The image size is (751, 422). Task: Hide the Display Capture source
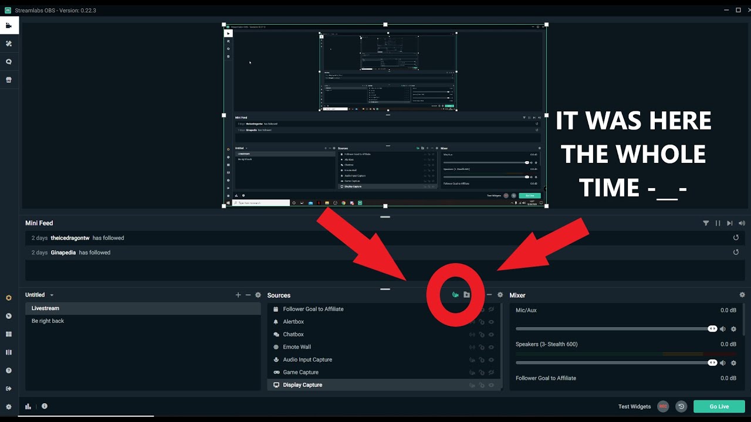pyautogui.click(x=491, y=385)
